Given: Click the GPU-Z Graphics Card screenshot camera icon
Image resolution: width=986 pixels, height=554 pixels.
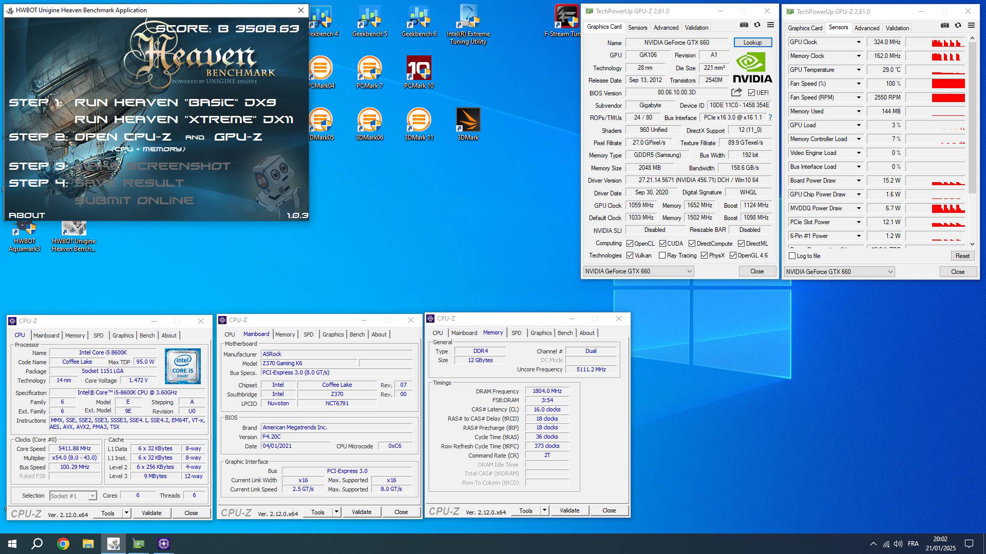Looking at the screenshot, I should tap(744, 25).
